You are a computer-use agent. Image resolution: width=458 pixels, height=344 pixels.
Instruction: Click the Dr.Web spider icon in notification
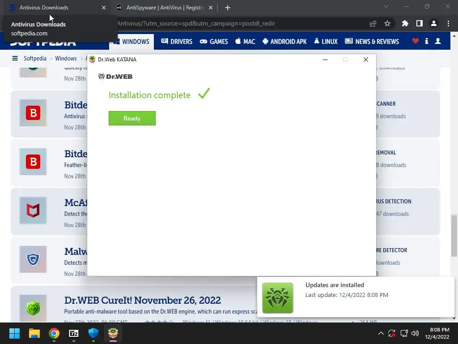(x=277, y=297)
